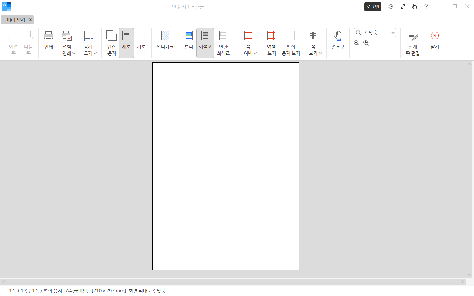This screenshot has width=474, height=296.
Task: Select Light Grayscale (연한 회색조)
Action: pos(223,43)
